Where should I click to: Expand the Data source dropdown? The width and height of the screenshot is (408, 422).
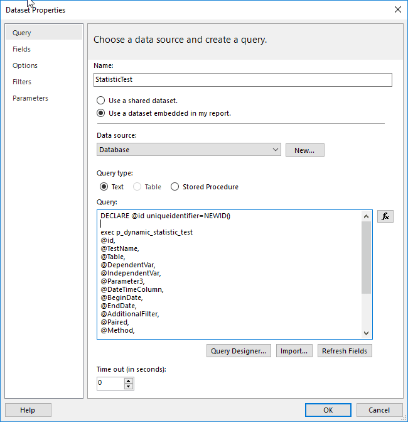click(276, 150)
